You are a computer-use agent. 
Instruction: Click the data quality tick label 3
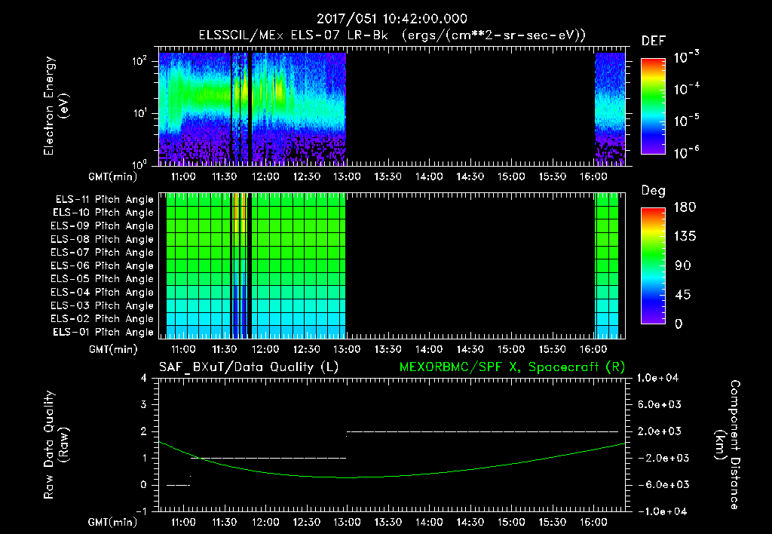[x=144, y=404]
